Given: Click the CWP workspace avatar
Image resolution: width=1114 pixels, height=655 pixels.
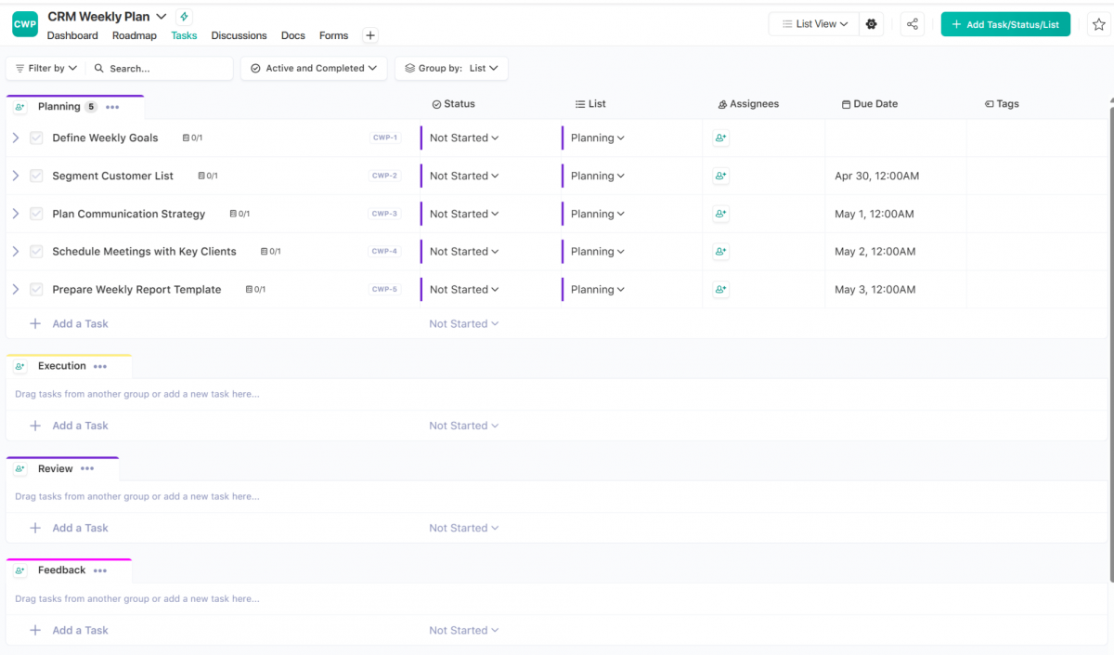Looking at the screenshot, I should coord(24,24).
